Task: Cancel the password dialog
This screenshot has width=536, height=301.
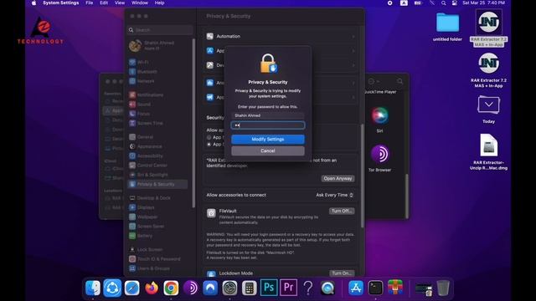Action: point(268,150)
